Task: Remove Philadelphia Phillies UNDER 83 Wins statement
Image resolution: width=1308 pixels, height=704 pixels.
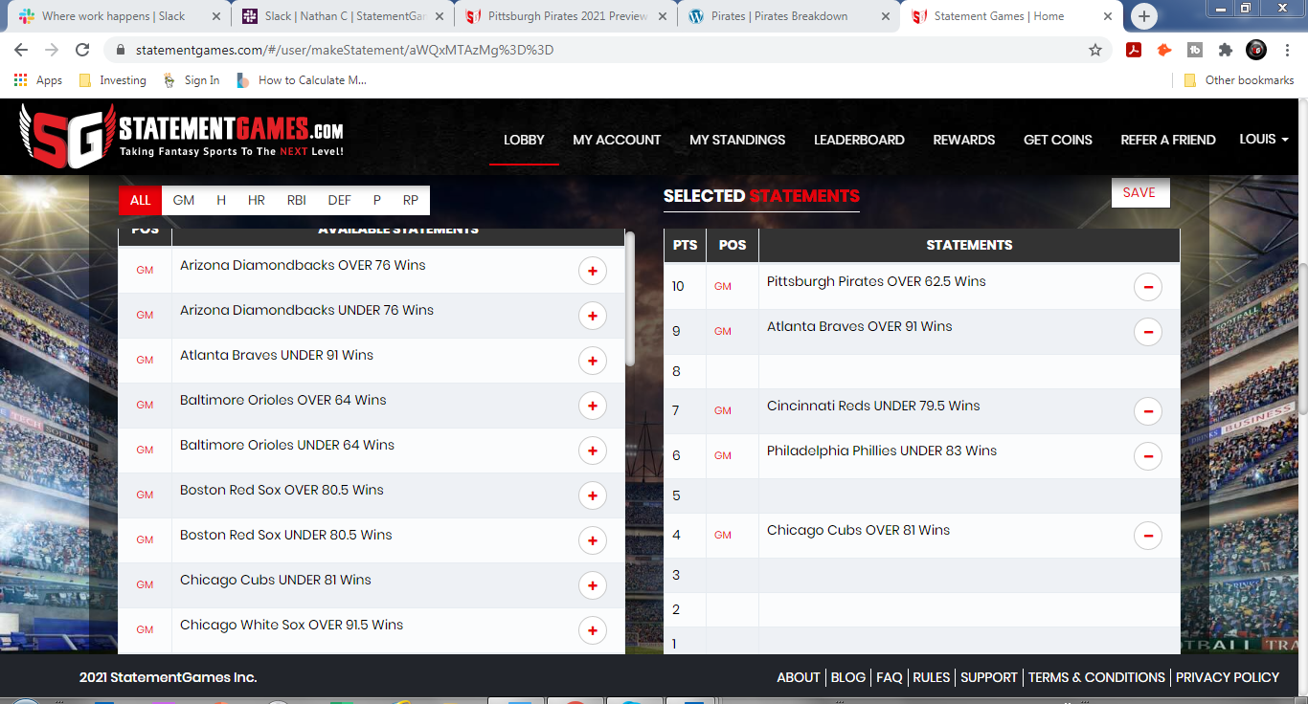Action: [x=1148, y=456]
